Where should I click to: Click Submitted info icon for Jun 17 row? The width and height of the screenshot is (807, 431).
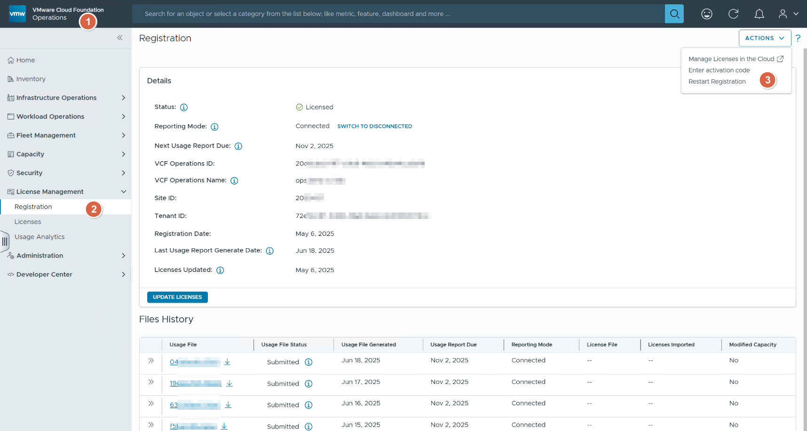point(309,384)
